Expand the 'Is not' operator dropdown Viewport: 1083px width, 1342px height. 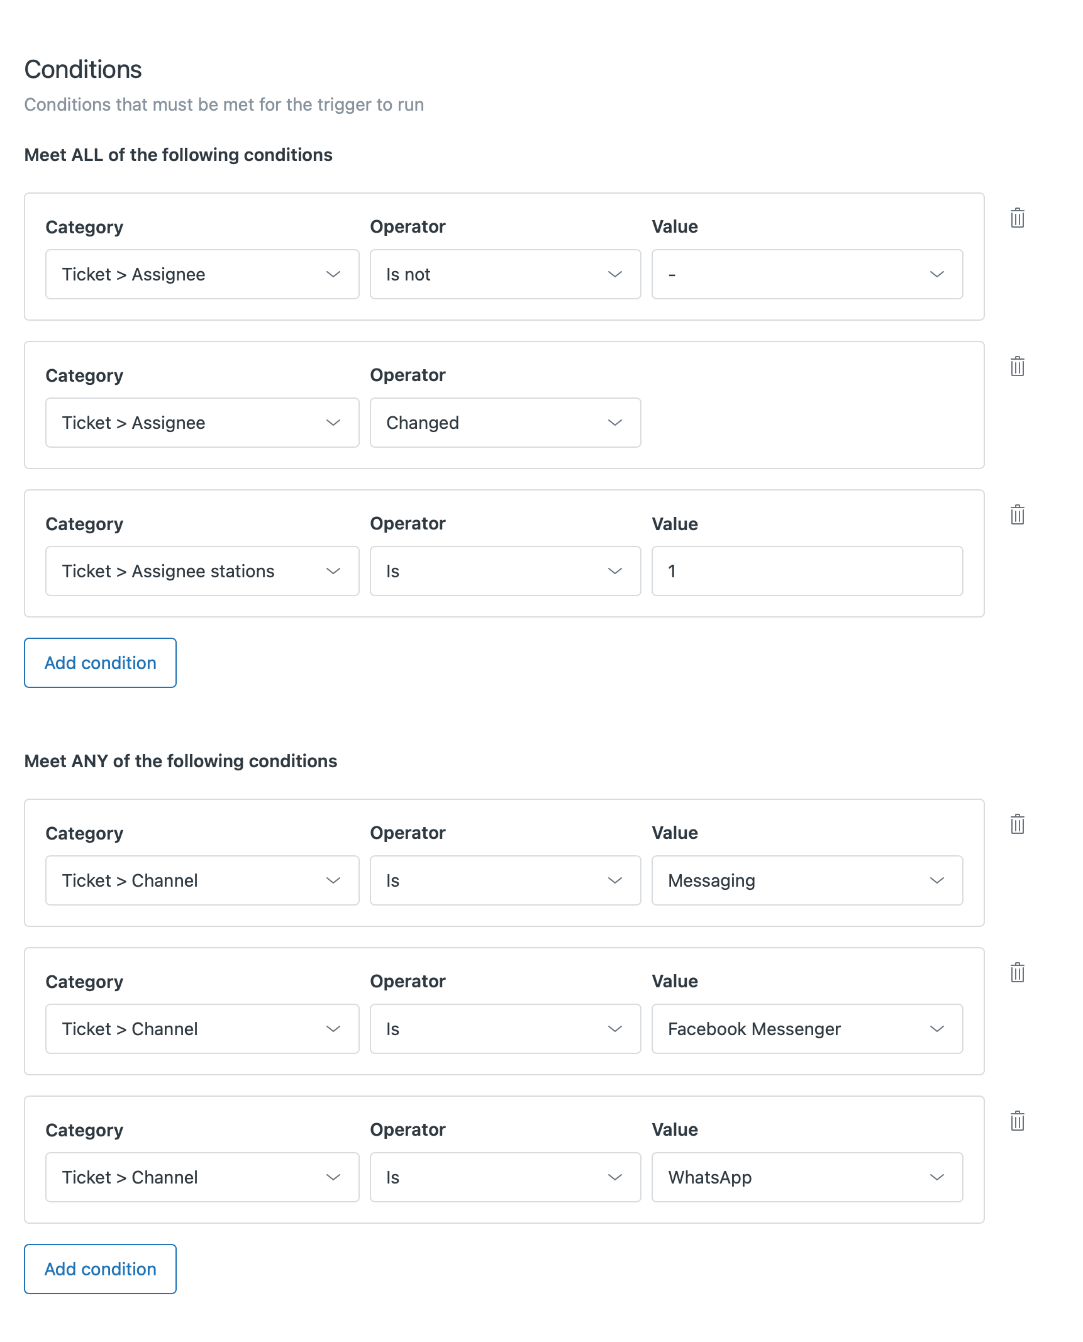click(x=505, y=274)
